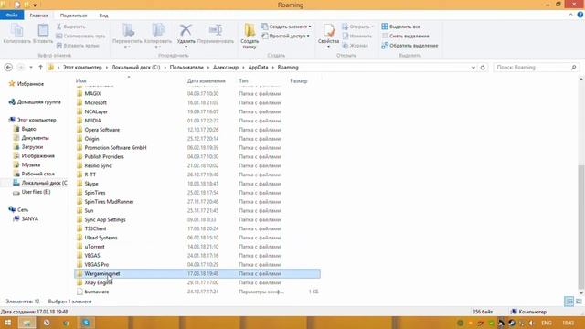Select Favorites in the navigation pane

coord(30,84)
